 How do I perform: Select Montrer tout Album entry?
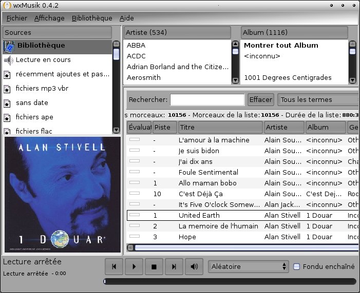[x=294, y=46]
